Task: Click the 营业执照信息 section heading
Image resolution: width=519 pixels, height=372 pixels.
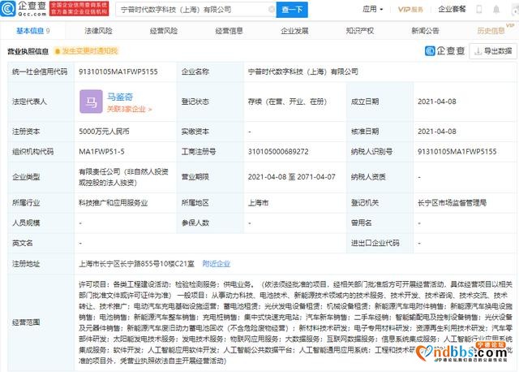Action: coord(28,51)
